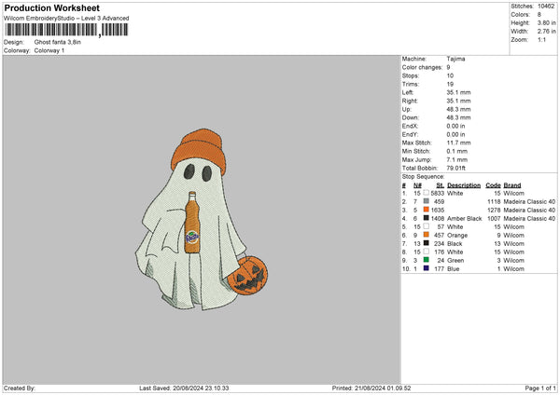Select the blue swatch in stop 10
The image size is (560, 395).
(427, 268)
